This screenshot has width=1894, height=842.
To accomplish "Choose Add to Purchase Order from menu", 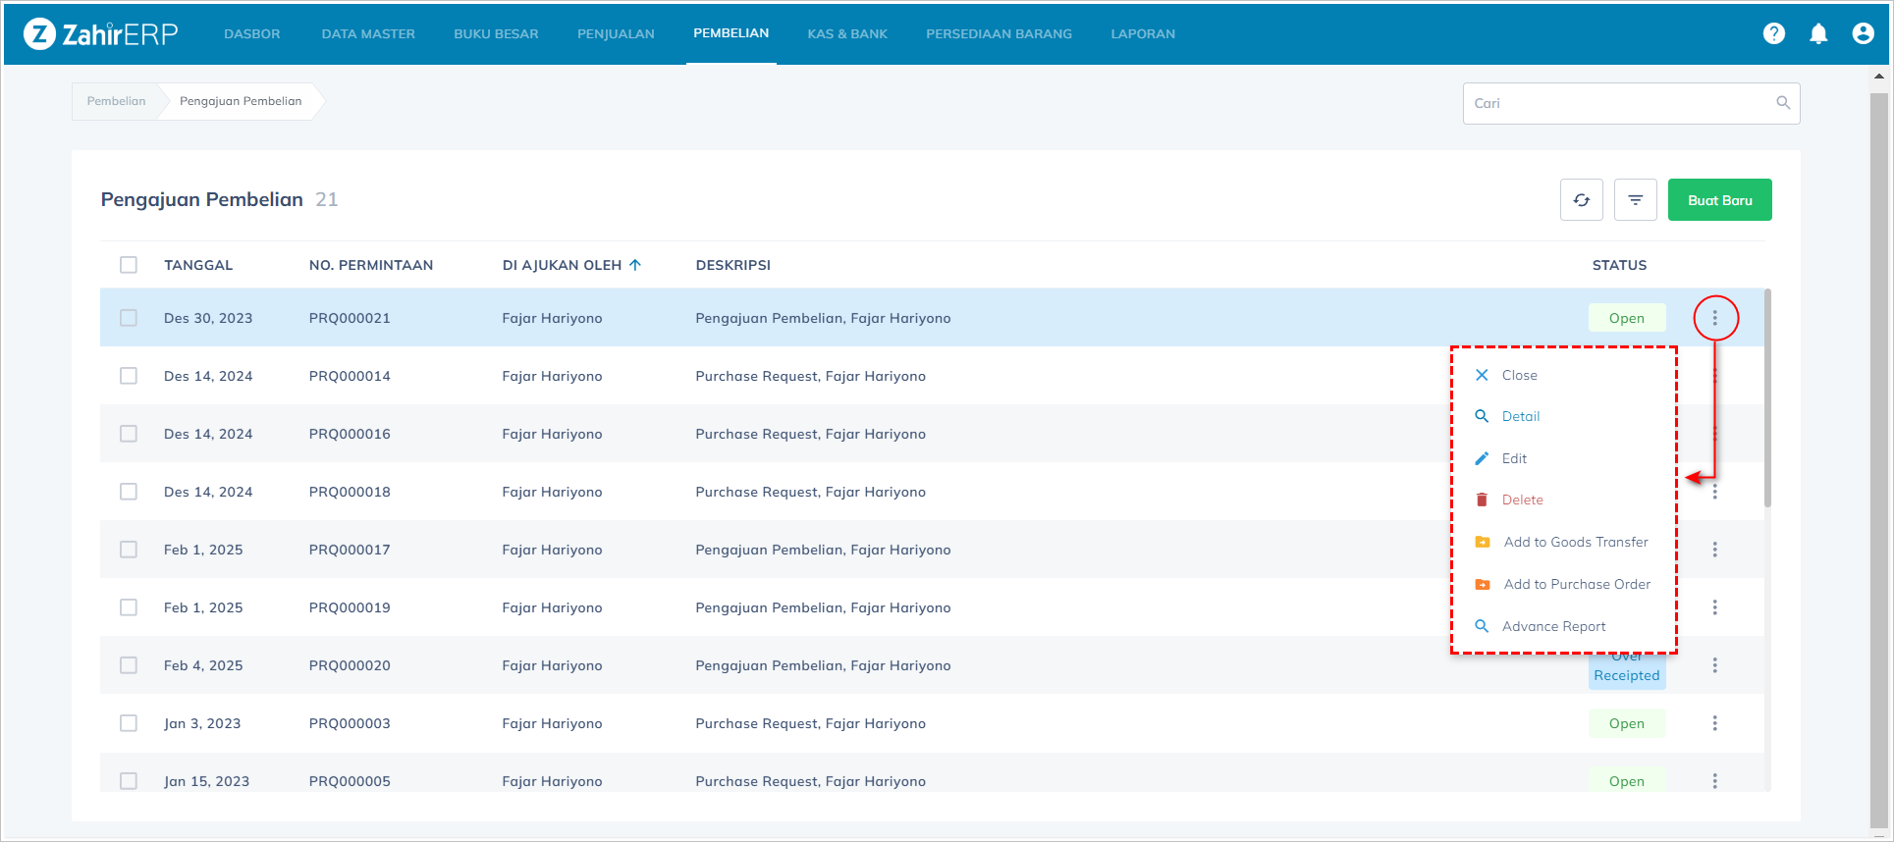I will click(x=1576, y=584).
